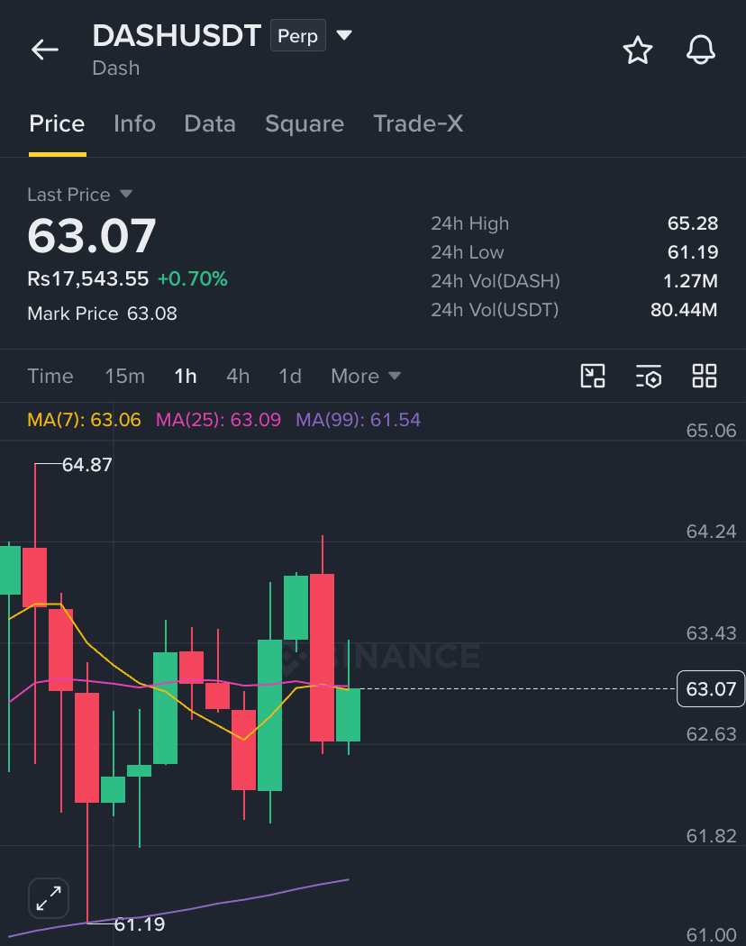The image size is (746, 946).
Task: Open the chart drawing tools icon
Action: click(593, 376)
